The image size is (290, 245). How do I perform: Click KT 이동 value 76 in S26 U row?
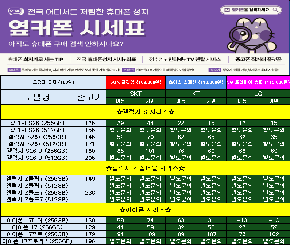[181, 151]
